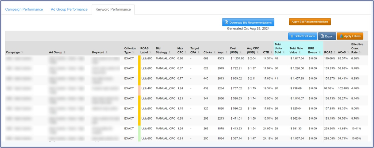Screen dimensions: 374x148
Task: Click the impressions value 2949
Action: 221,68
